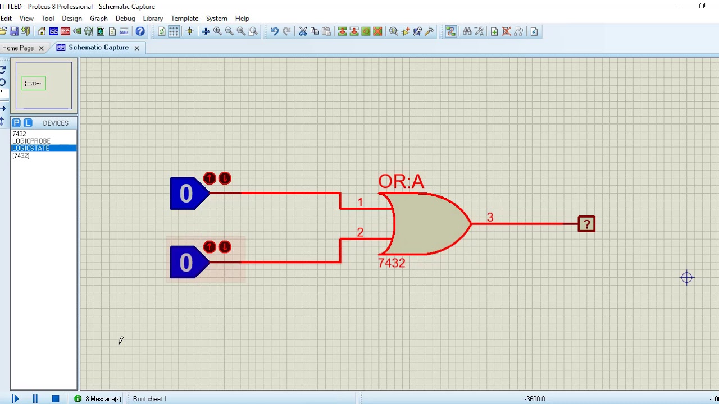
Task: Switch to the Home Page tab
Action: pyautogui.click(x=18, y=48)
